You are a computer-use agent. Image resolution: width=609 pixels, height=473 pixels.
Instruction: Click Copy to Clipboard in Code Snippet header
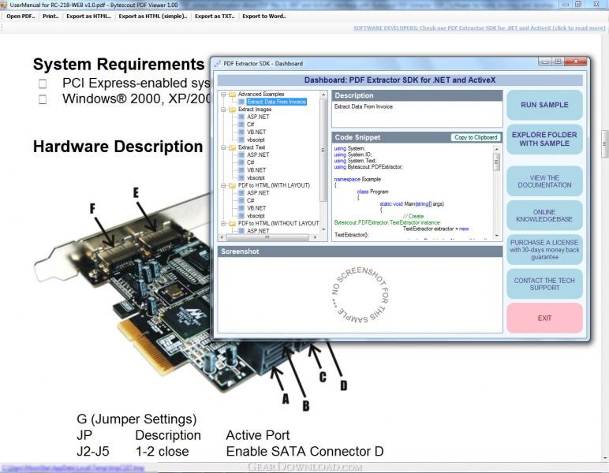(x=476, y=137)
